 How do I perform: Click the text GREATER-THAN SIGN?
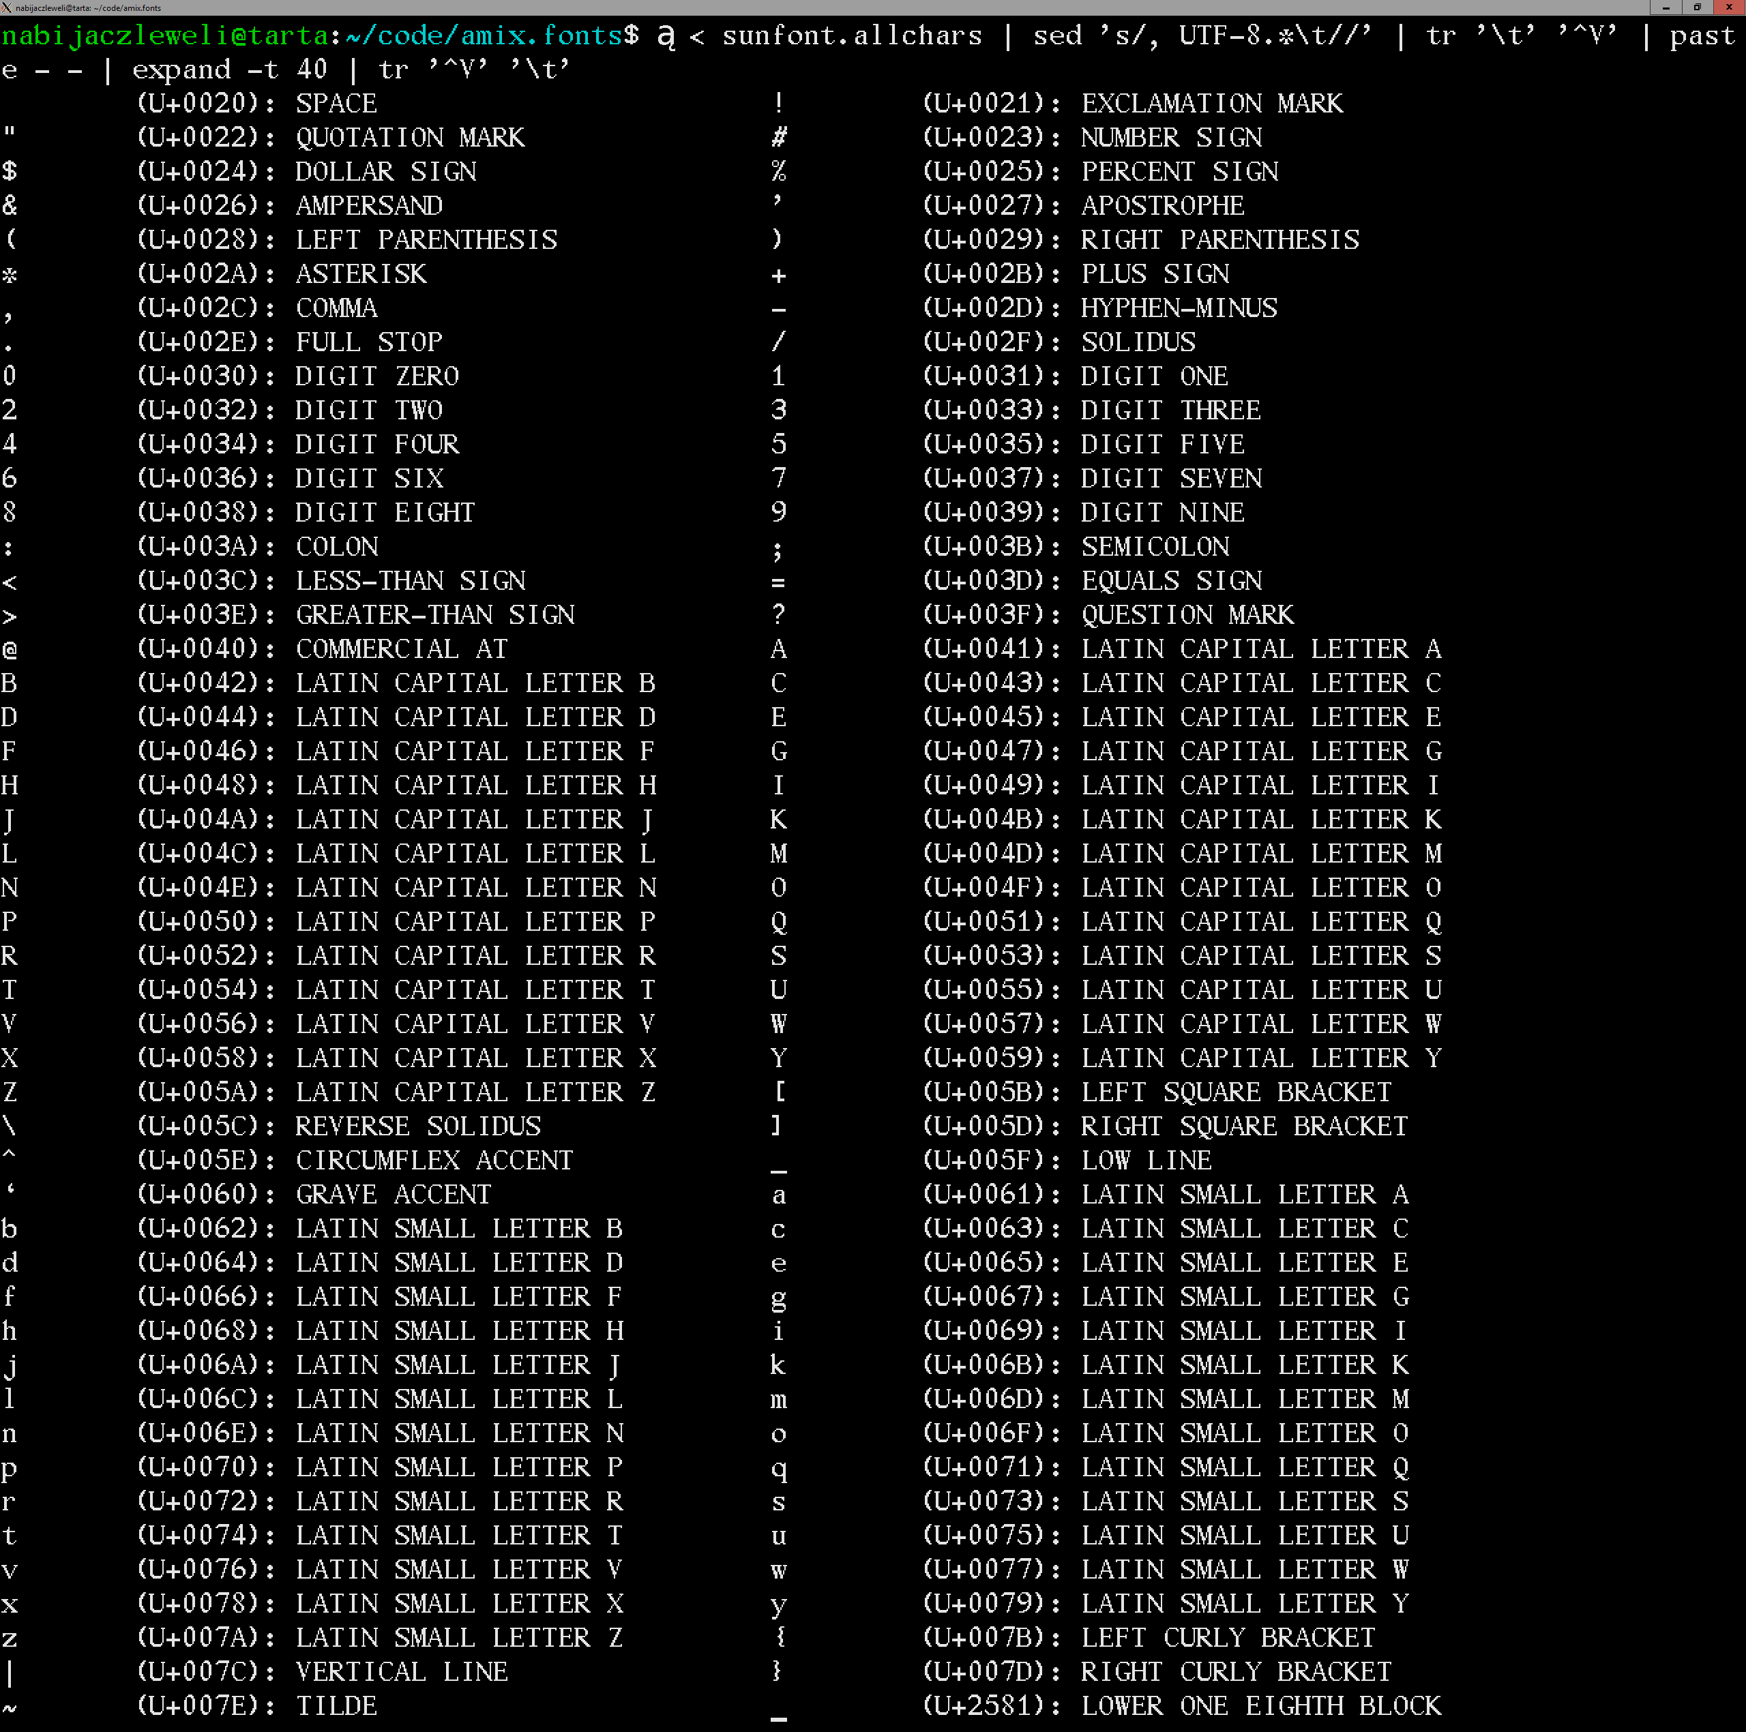(x=434, y=615)
